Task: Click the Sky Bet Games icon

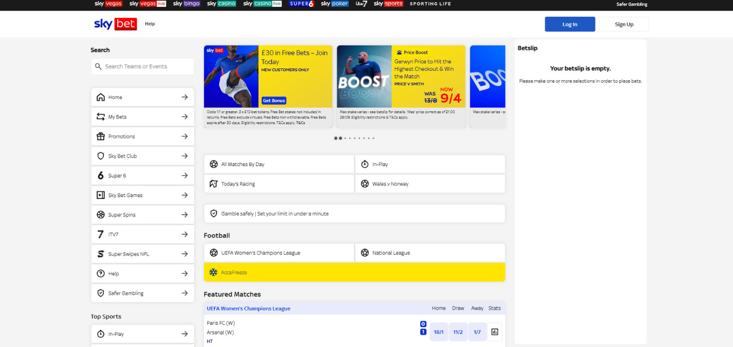Action: click(100, 195)
